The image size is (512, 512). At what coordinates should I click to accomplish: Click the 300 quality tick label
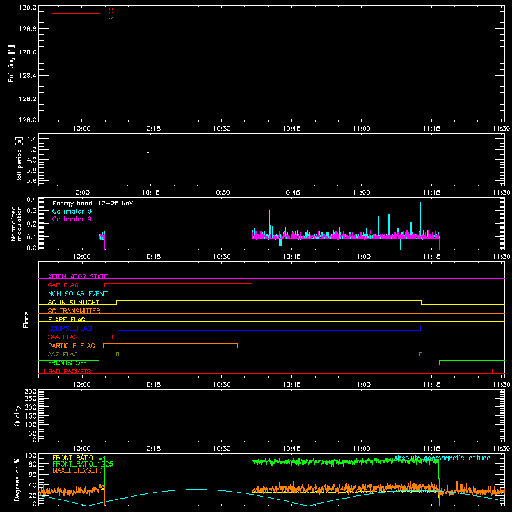pyautogui.click(x=30, y=392)
